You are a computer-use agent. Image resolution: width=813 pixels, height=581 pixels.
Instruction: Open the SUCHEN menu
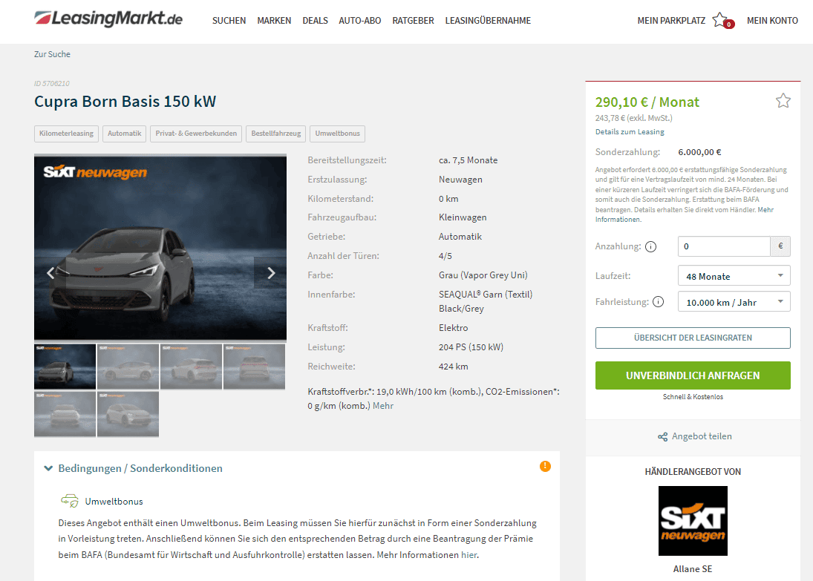click(x=229, y=21)
